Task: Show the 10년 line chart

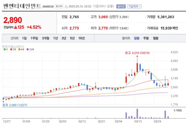Action: coord(82,38)
